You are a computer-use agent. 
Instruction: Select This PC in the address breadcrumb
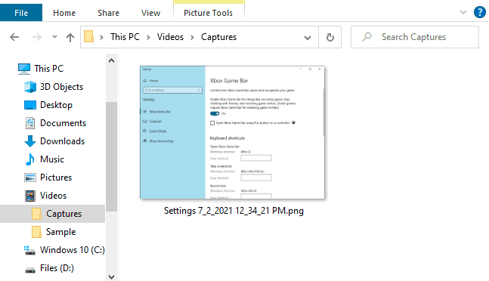[125, 37]
